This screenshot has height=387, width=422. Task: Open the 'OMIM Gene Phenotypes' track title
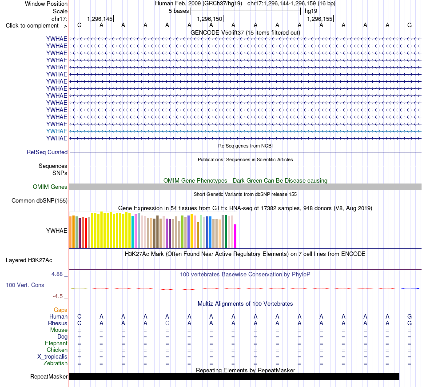(245, 180)
